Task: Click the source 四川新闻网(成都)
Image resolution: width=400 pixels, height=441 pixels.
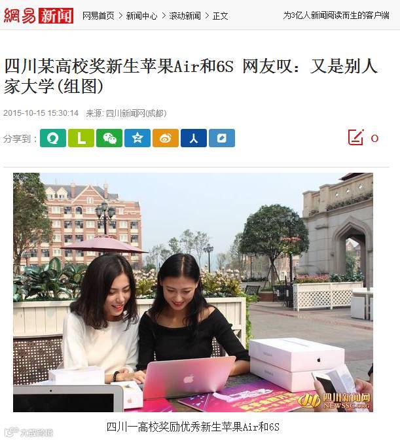Action: point(136,113)
